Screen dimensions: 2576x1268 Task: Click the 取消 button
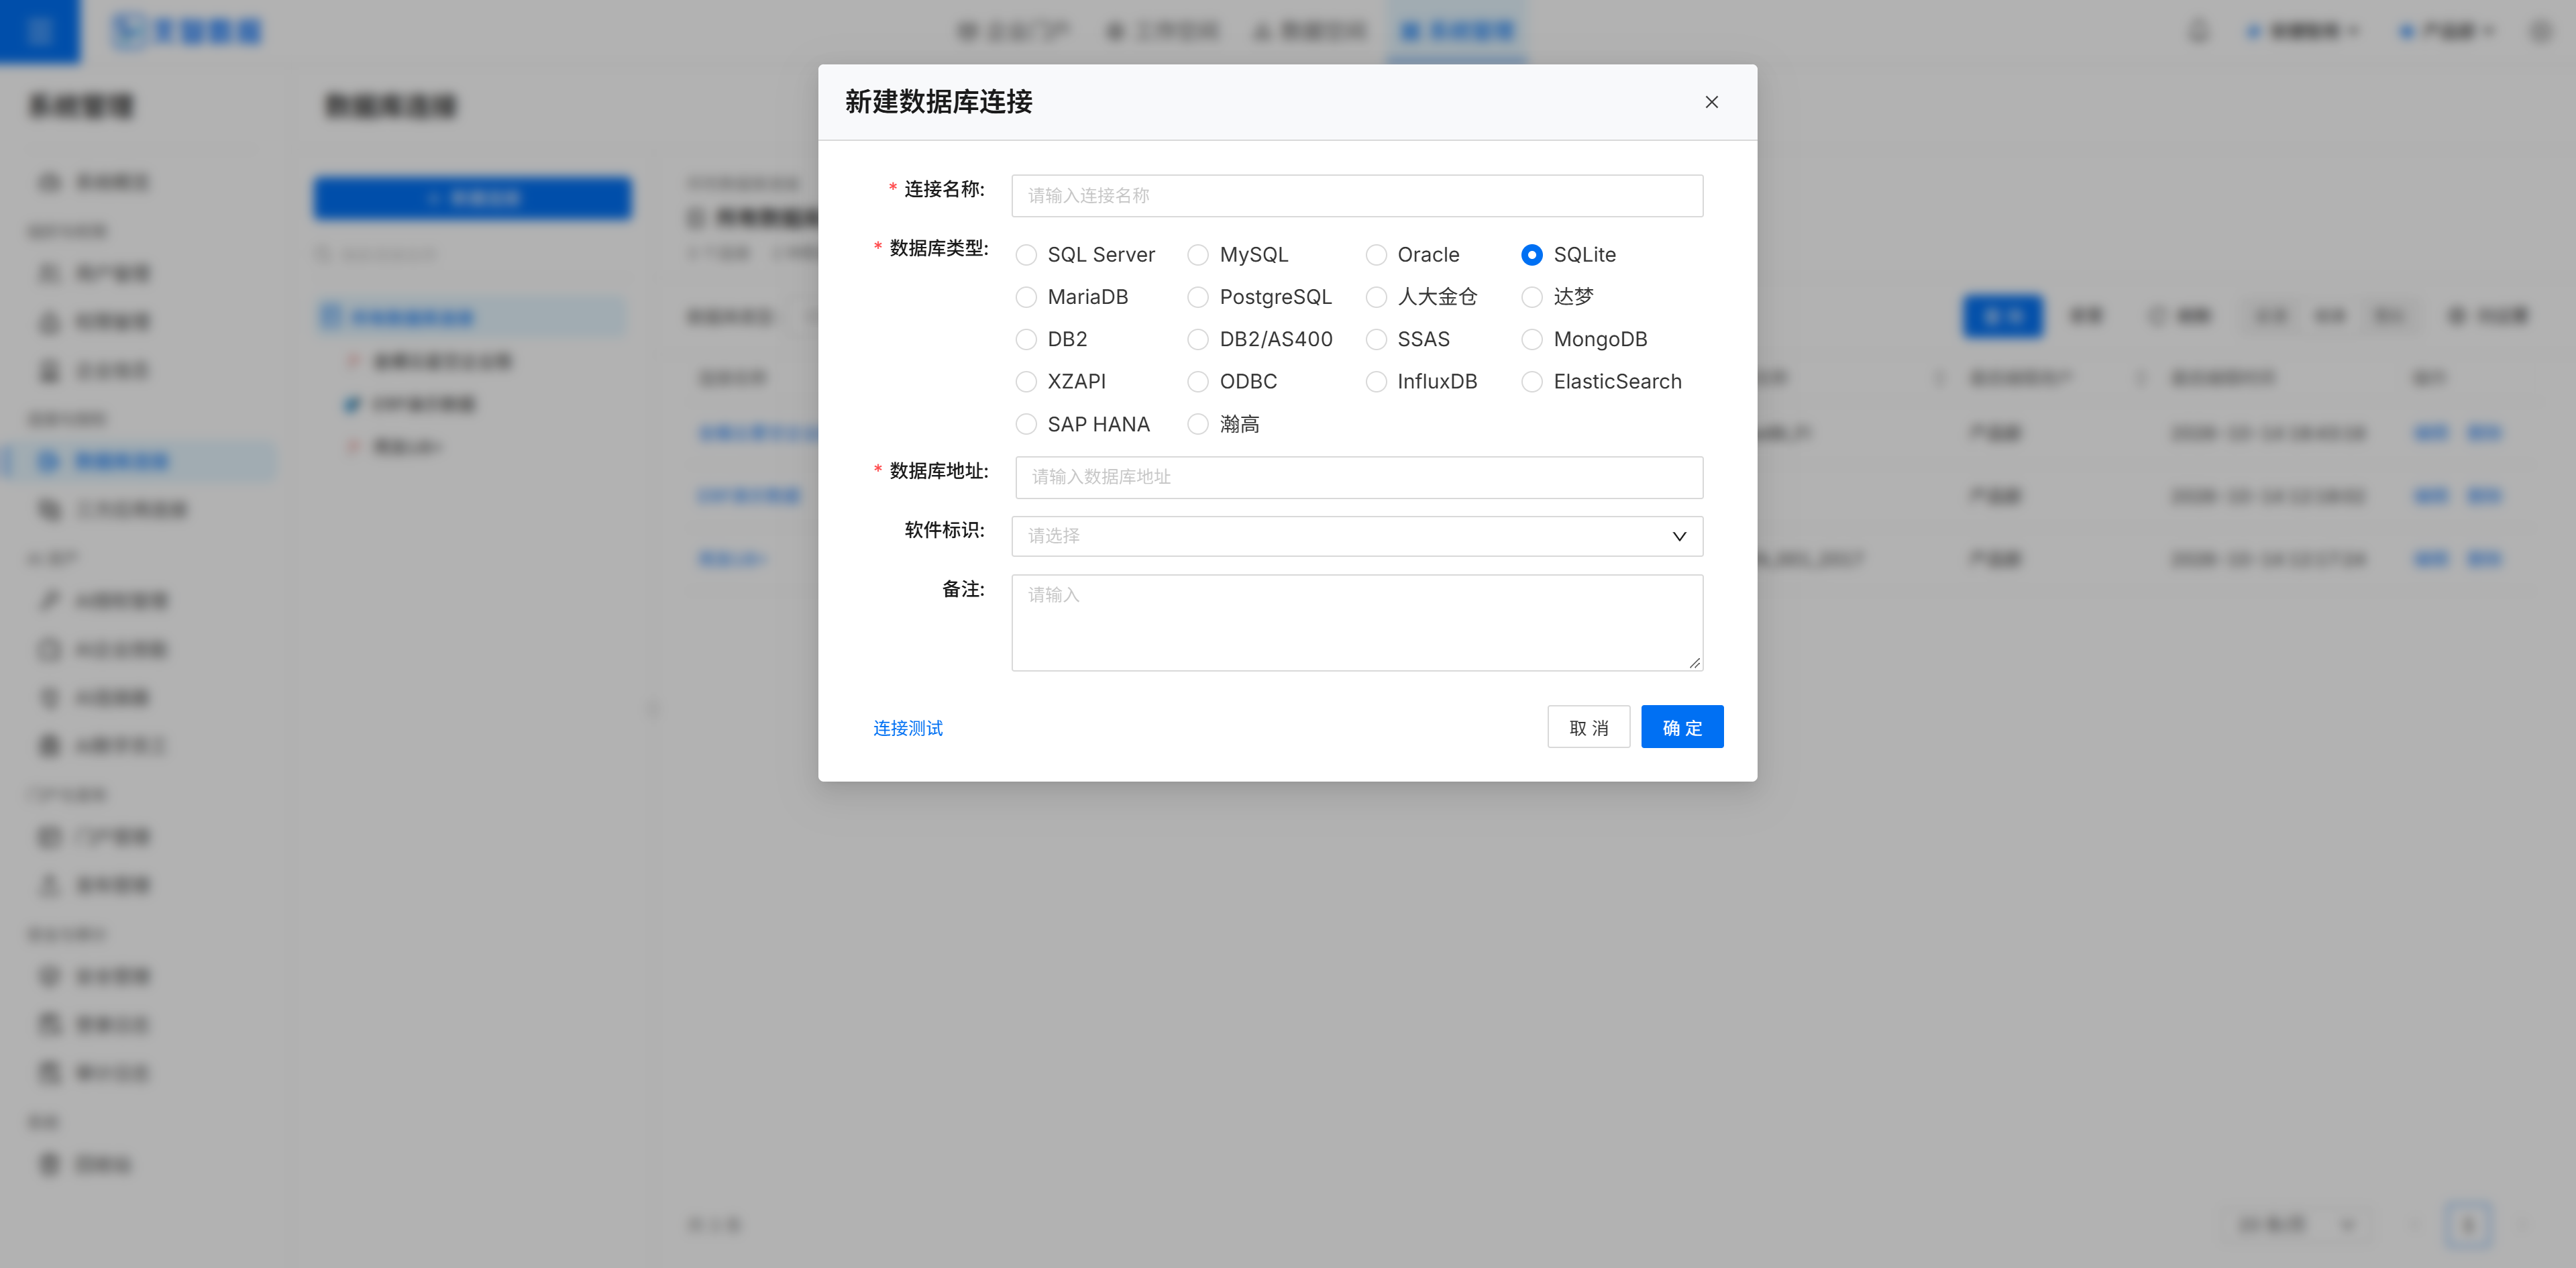click(x=1588, y=727)
